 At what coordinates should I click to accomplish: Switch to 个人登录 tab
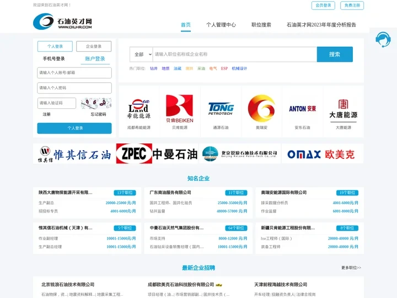pyautogui.click(x=55, y=46)
